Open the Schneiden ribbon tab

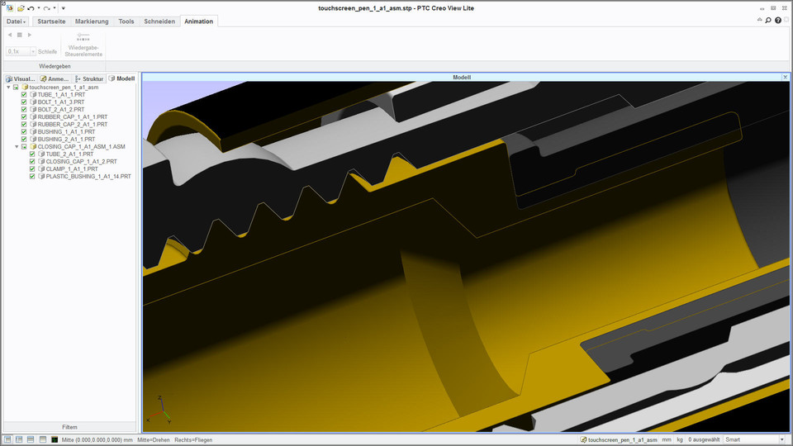(x=159, y=21)
